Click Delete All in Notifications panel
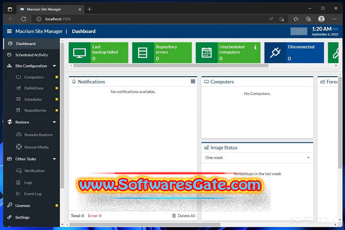345x230 pixels. point(184,216)
